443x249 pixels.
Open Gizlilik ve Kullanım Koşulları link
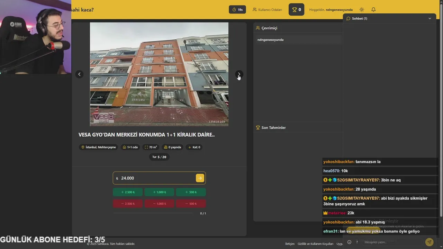pos(316,244)
